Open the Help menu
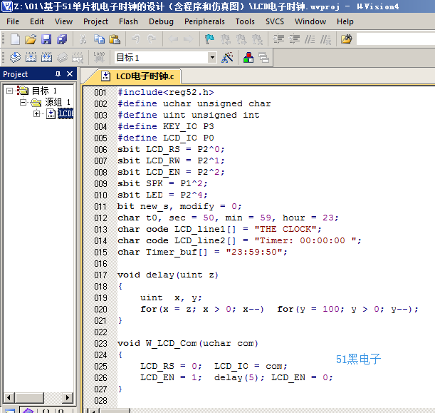The height and width of the screenshot is (413, 435). pos(345,21)
